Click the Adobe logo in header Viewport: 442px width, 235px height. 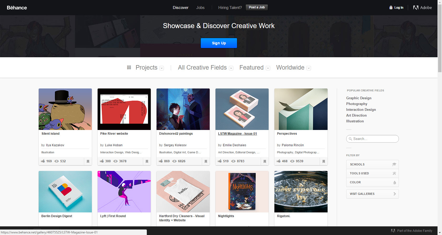tap(416, 8)
